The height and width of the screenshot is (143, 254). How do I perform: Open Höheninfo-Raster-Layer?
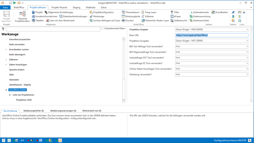pos(155,21)
